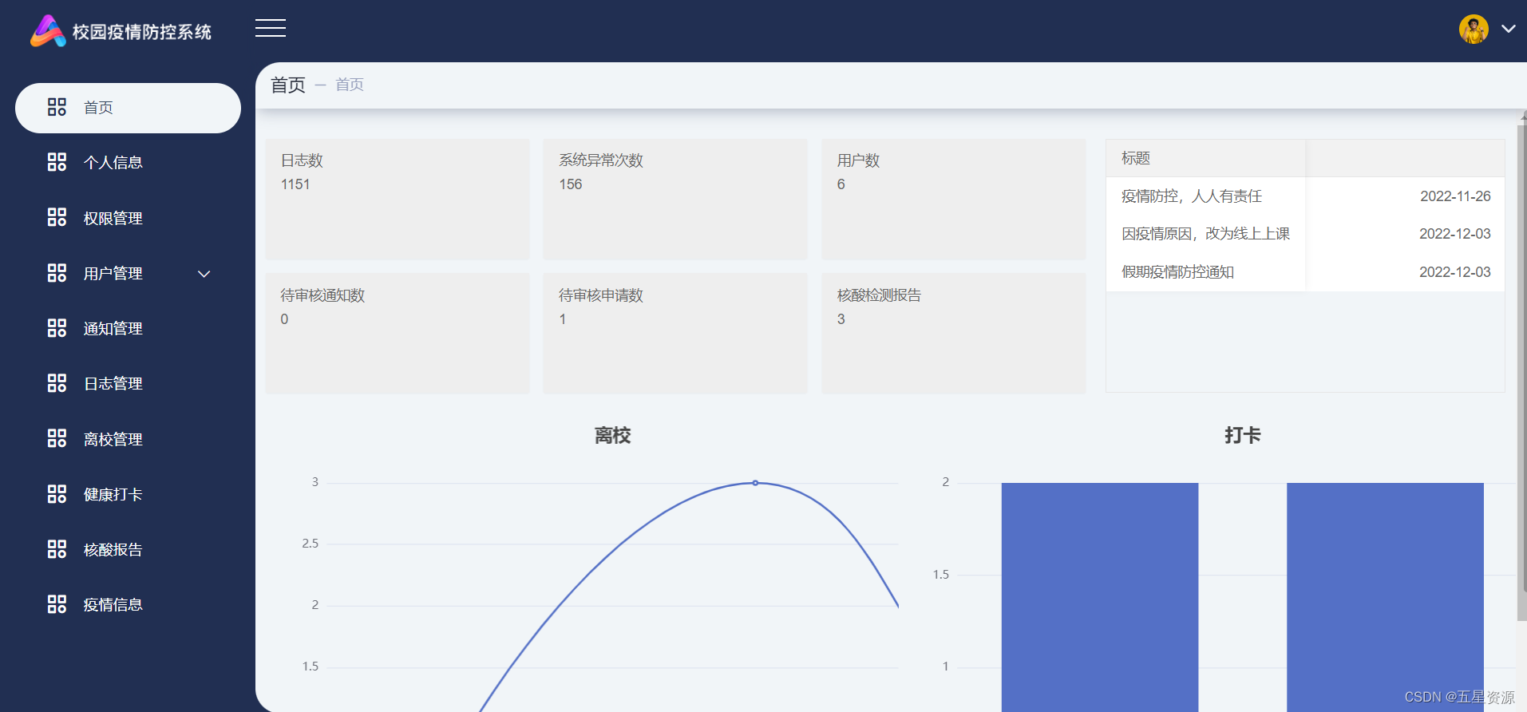Click date 2022-12-03 for 假期疫情防控通知 row
The image size is (1527, 712).
pos(1455,272)
